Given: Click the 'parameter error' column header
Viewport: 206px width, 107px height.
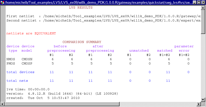Looking at the screenshot, I should [184, 48].
